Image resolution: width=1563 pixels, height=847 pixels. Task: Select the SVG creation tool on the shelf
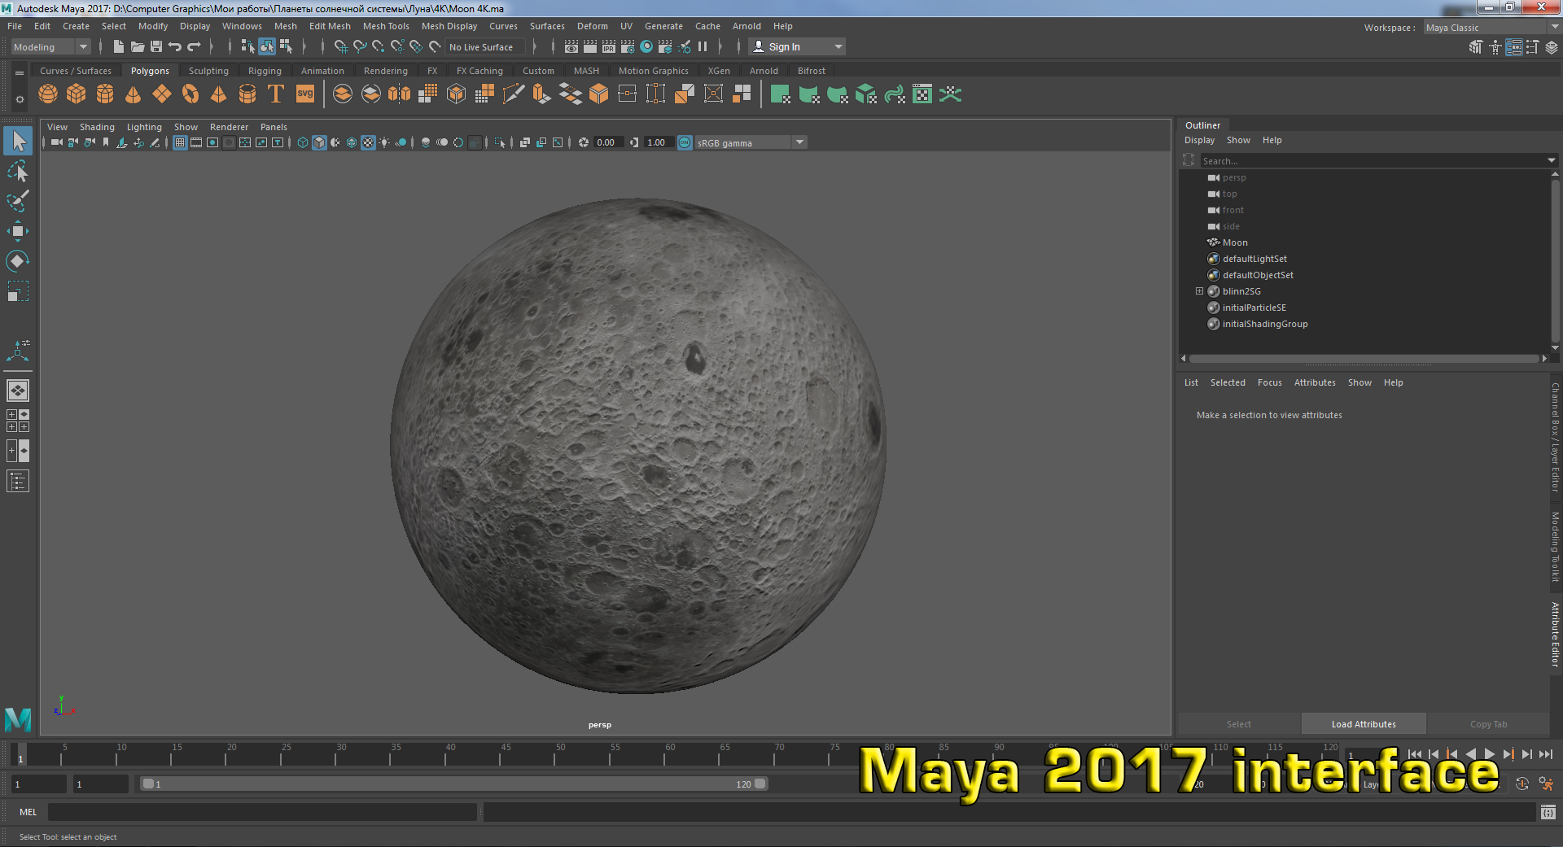point(305,94)
